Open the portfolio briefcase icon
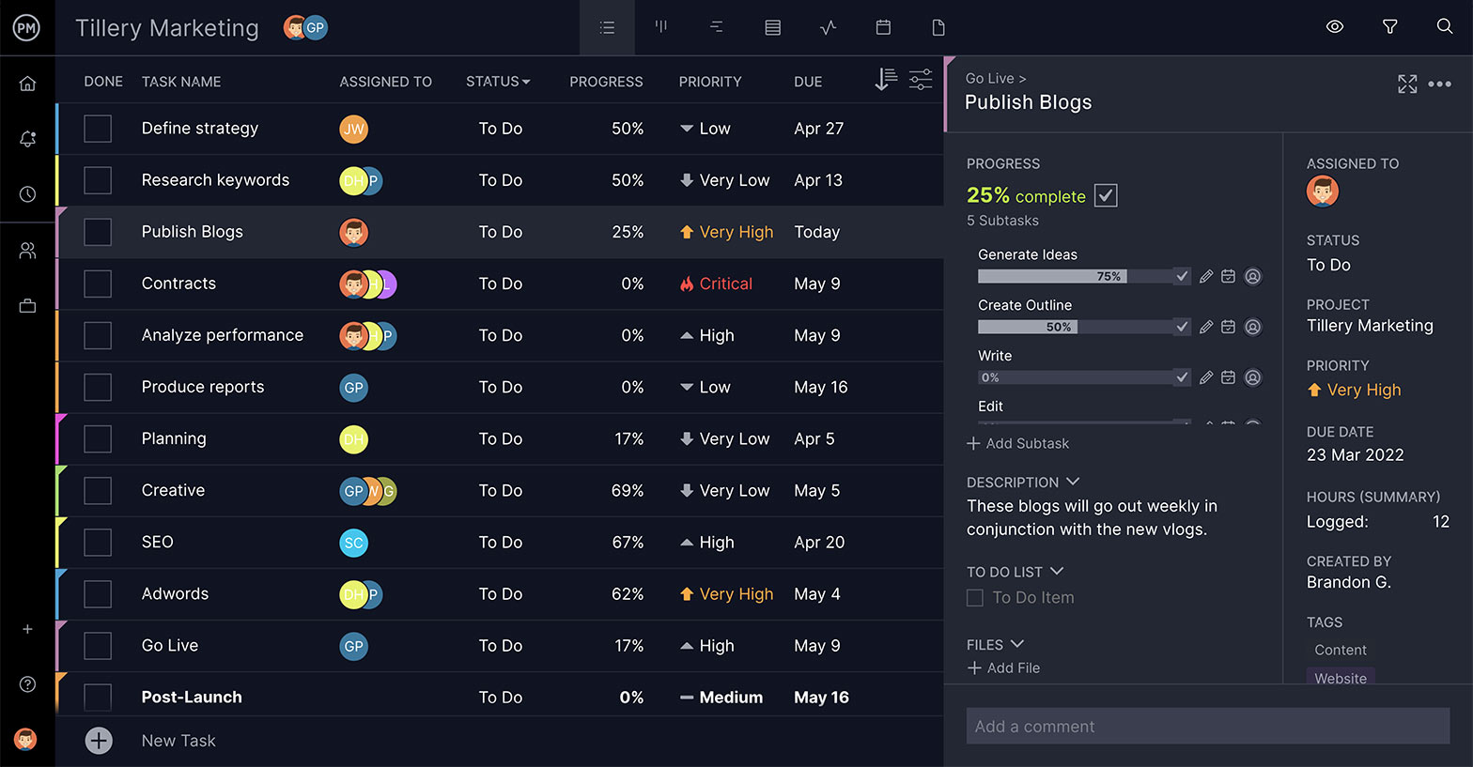 pos(27,306)
